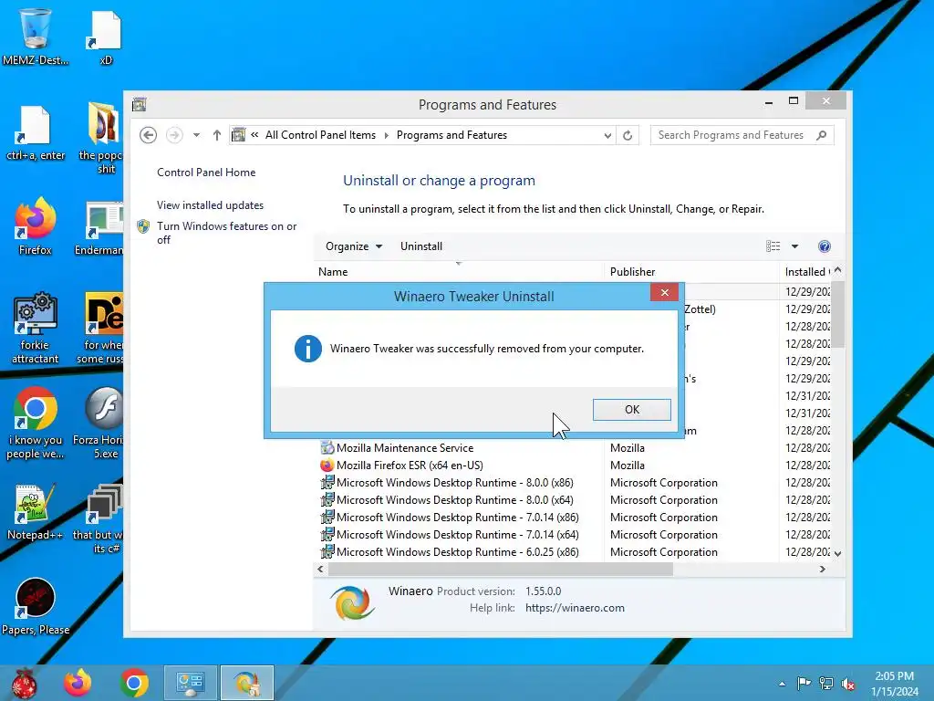Screen dimensions: 934x701
Task: Select 'All Control Panel Items' breadcrumb
Action: [x=320, y=135]
